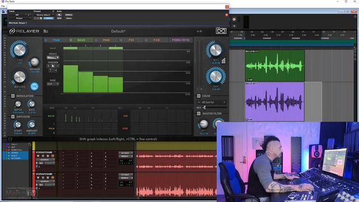Click the UVI logo in Relayer header
The width and height of the screenshot is (359, 202).
(x=221, y=31)
